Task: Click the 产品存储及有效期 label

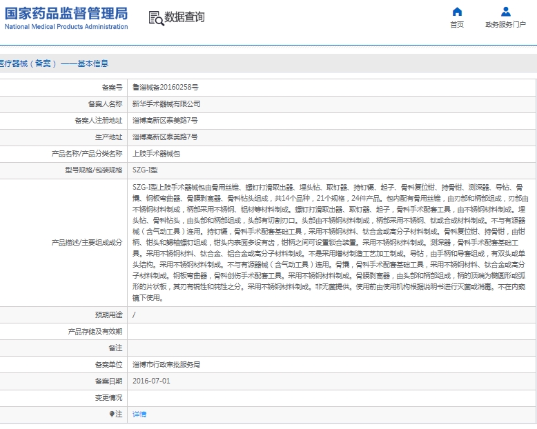Action: 95,331
